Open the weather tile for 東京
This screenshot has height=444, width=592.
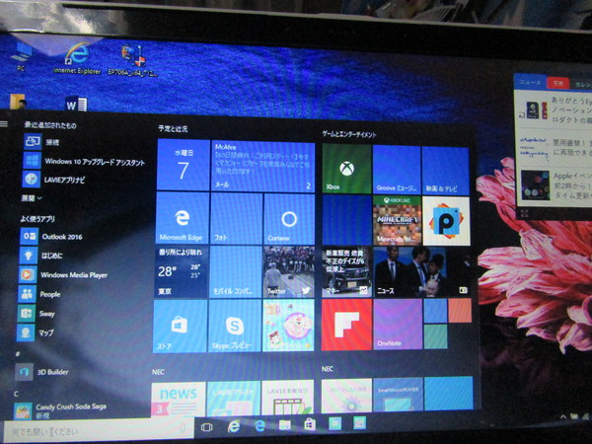click(182, 271)
